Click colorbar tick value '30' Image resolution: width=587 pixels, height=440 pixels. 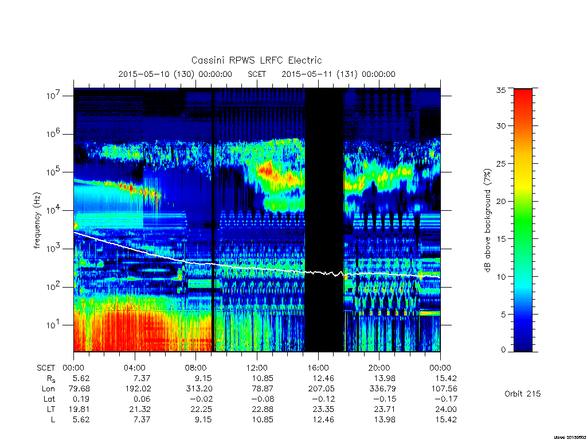[x=501, y=126]
